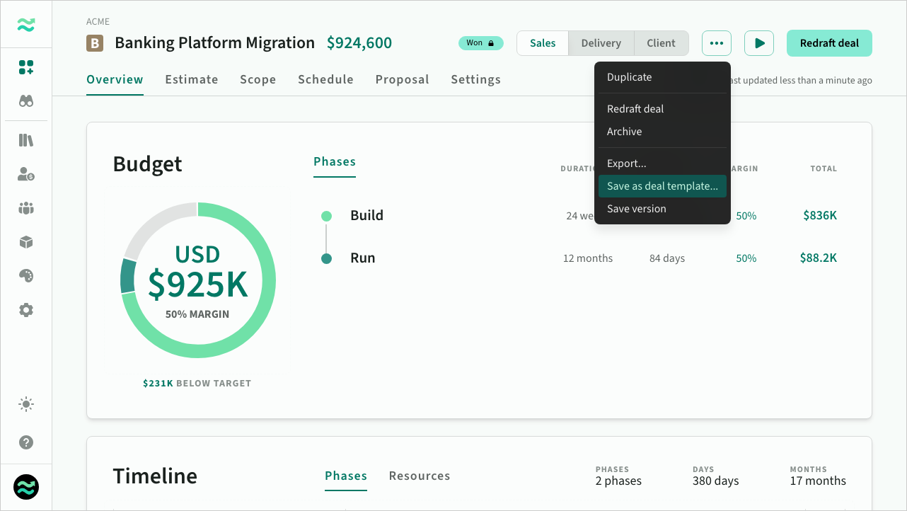Image resolution: width=907 pixels, height=511 pixels.
Task: Open the Proposal tab
Action: pos(402,80)
